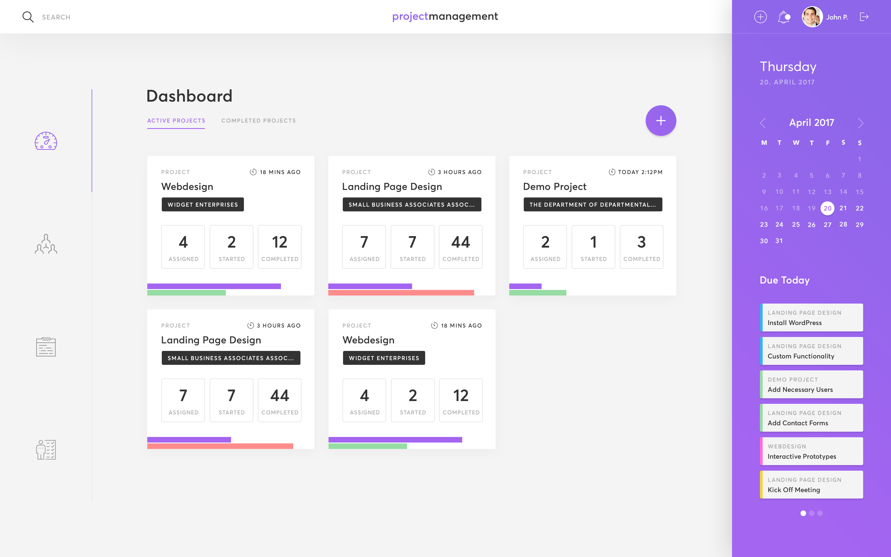Select first pagination dot under Due Today
Viewport: 891px width, 557px height.
[x=803, y=513]
